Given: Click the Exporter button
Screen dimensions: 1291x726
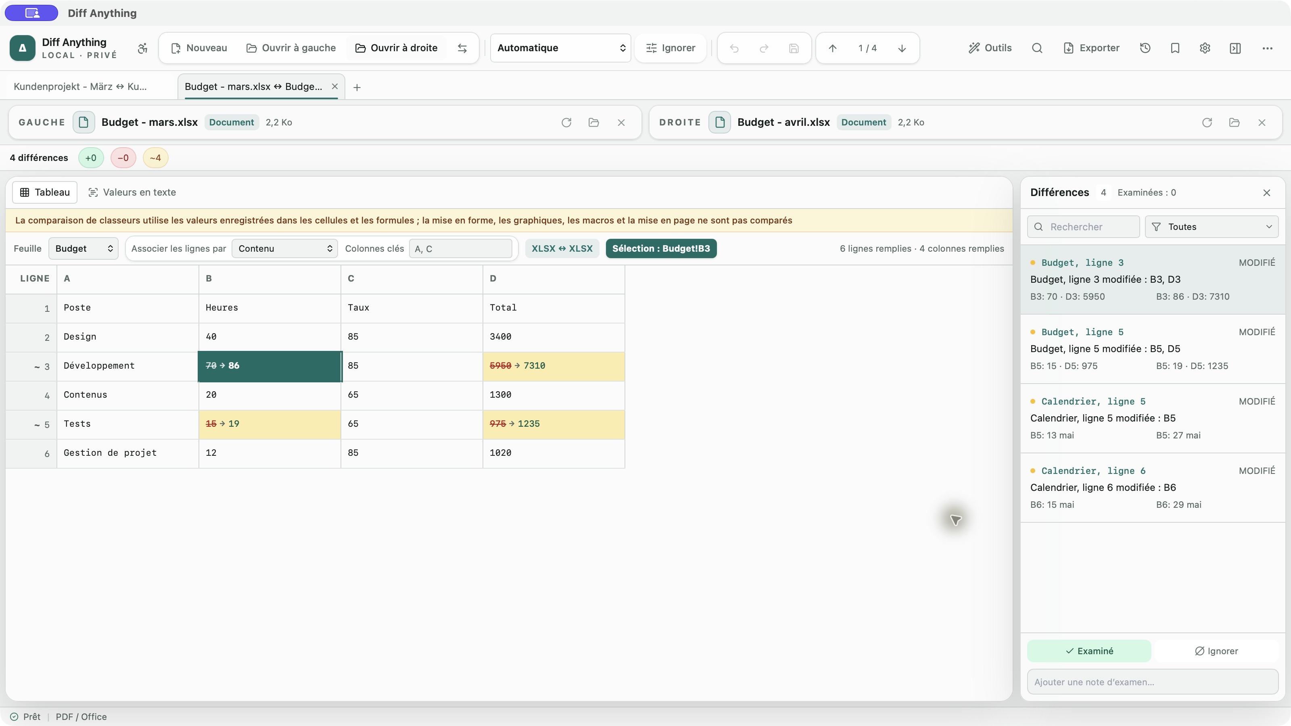Looking at the screenshot, I should (1091, 48).
